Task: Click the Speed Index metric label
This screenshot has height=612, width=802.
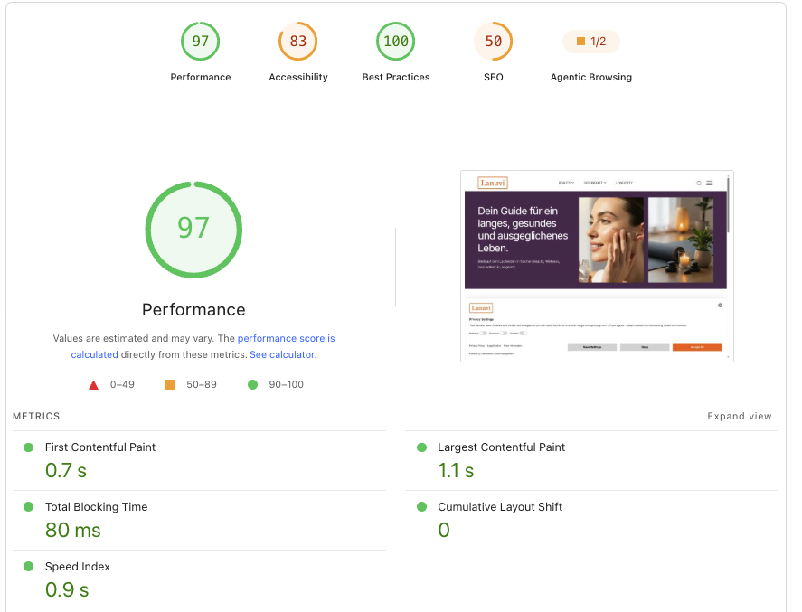Action: (77, 567)
